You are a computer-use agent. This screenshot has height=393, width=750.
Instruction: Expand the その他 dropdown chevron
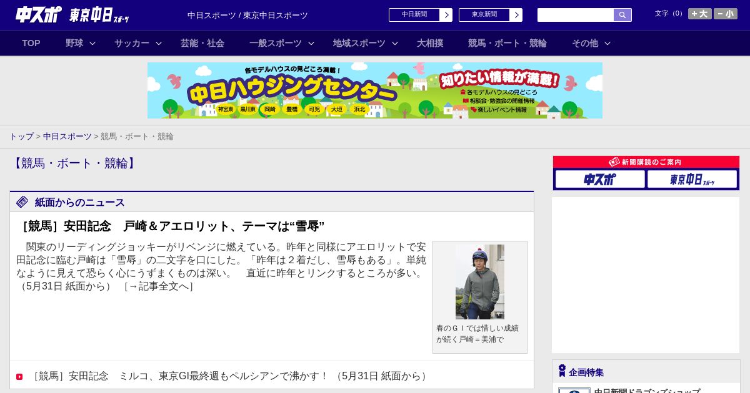pyautogui.click(x=607, y=43)
